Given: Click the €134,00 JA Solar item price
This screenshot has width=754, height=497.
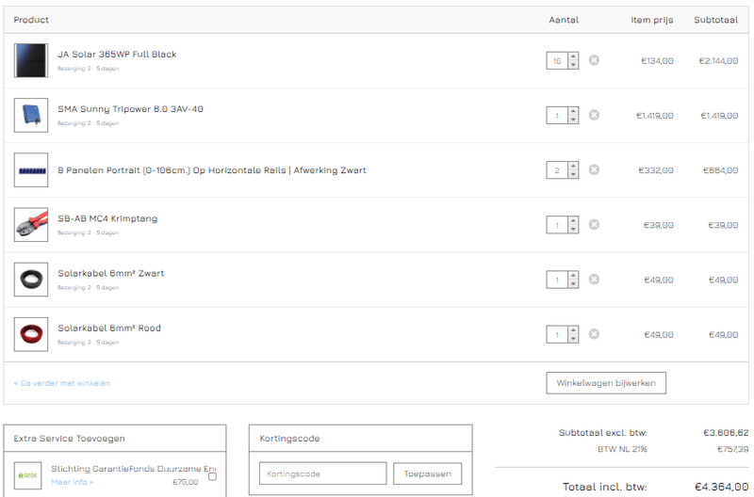Looking at the screenshot, I should coord(657,61).
